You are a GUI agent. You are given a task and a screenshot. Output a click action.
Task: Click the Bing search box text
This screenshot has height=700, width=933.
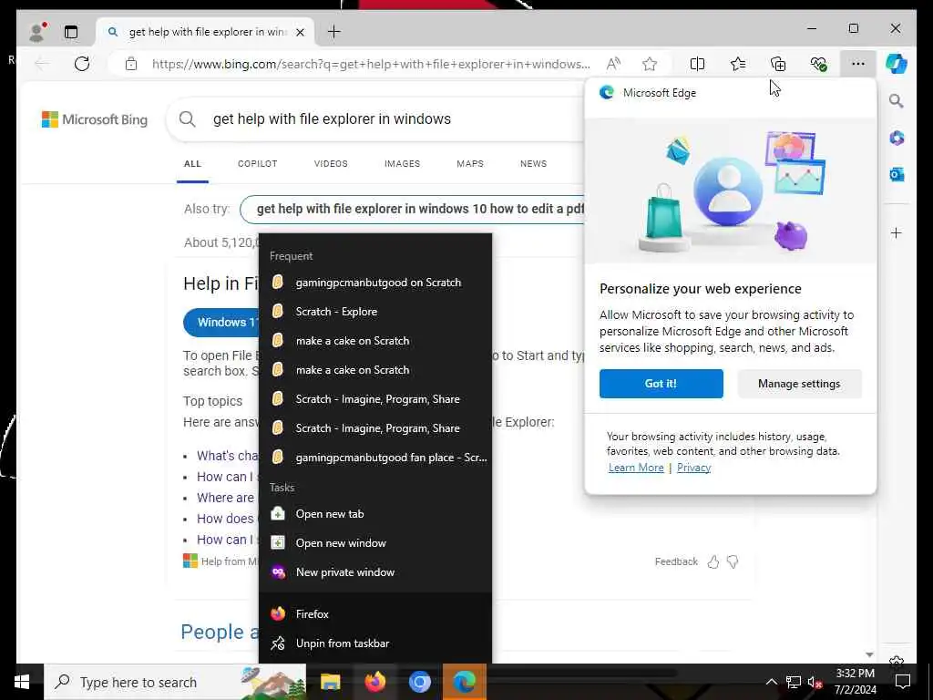pyautogui.click(x=332, y=119)
